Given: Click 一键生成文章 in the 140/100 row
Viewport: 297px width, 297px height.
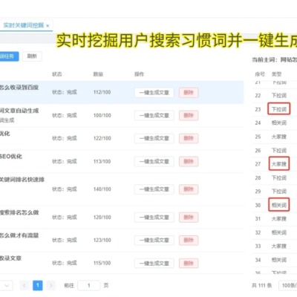Looking at the screenshot, I should 154,189.
